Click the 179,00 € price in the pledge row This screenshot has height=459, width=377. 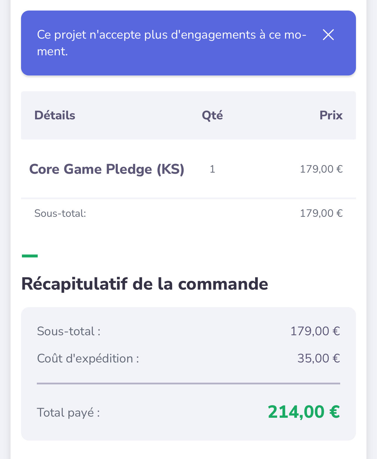click(x=321, y=169)
